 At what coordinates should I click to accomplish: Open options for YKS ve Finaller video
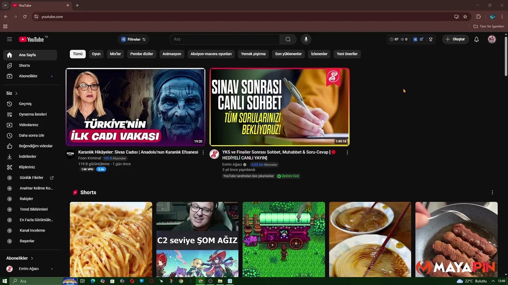tap(347, 152)
